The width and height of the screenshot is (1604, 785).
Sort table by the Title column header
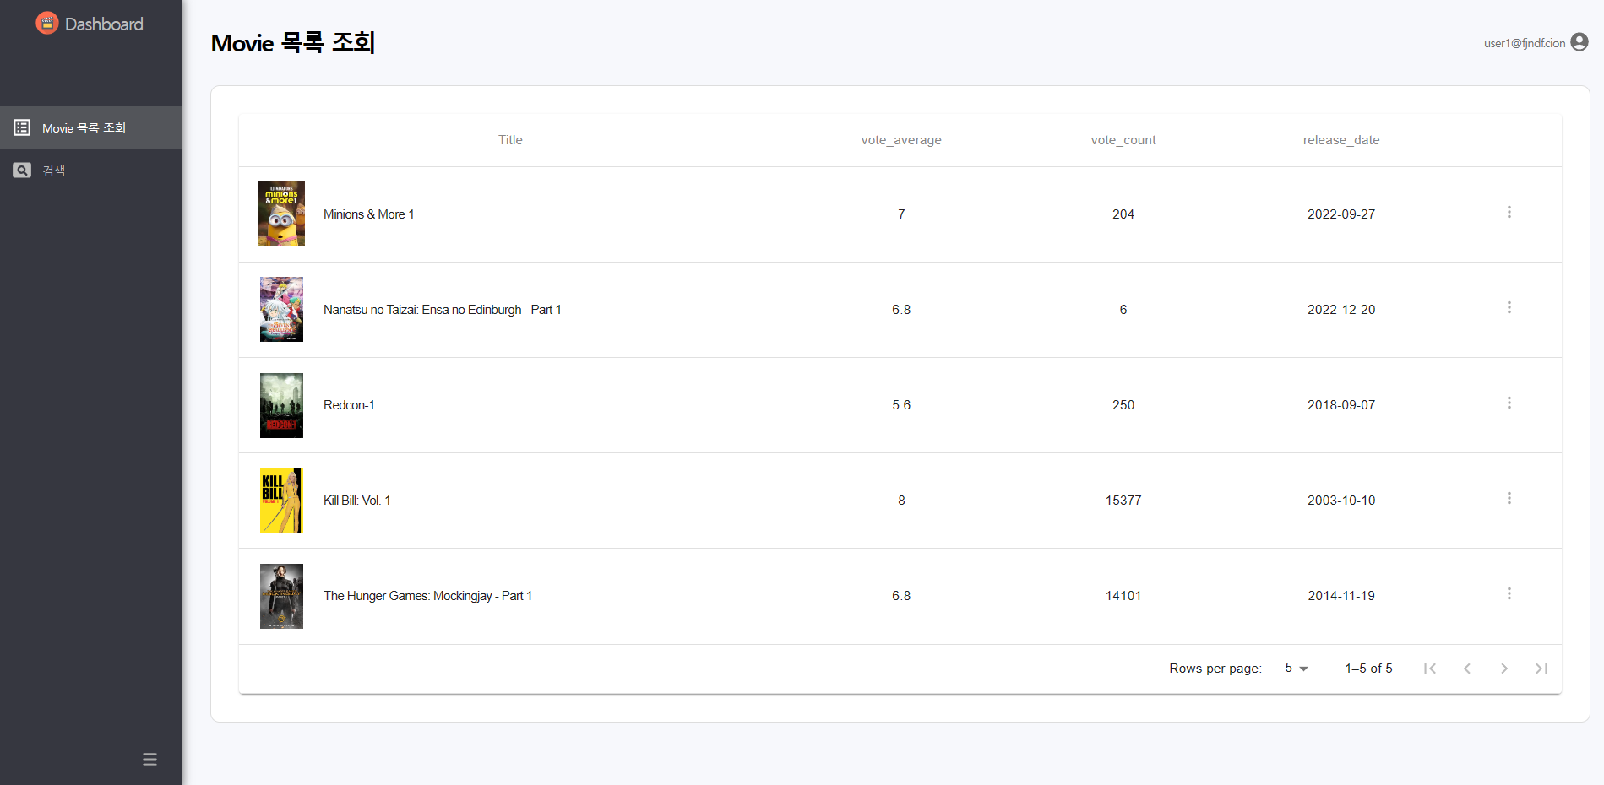pyautogui.click(x=510, y=139)
